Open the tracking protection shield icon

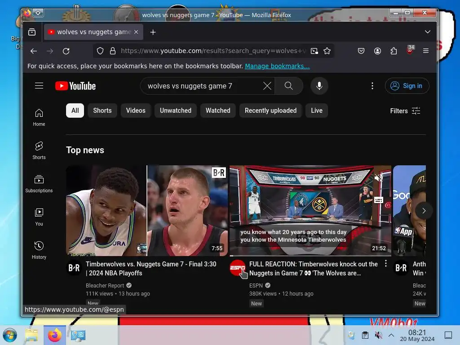[x=100, y=51]
